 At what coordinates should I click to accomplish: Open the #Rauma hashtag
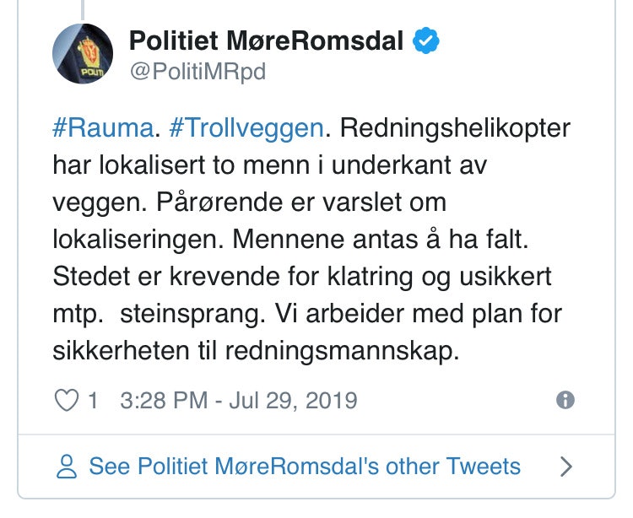point(102,130)
